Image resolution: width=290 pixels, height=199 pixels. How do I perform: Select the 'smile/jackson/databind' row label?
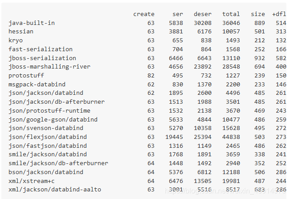pos(48,154)
